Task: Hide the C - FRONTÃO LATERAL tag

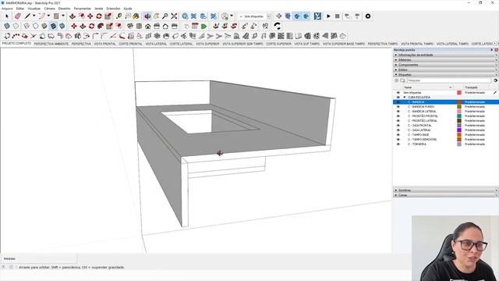Action: coord(398,121)
